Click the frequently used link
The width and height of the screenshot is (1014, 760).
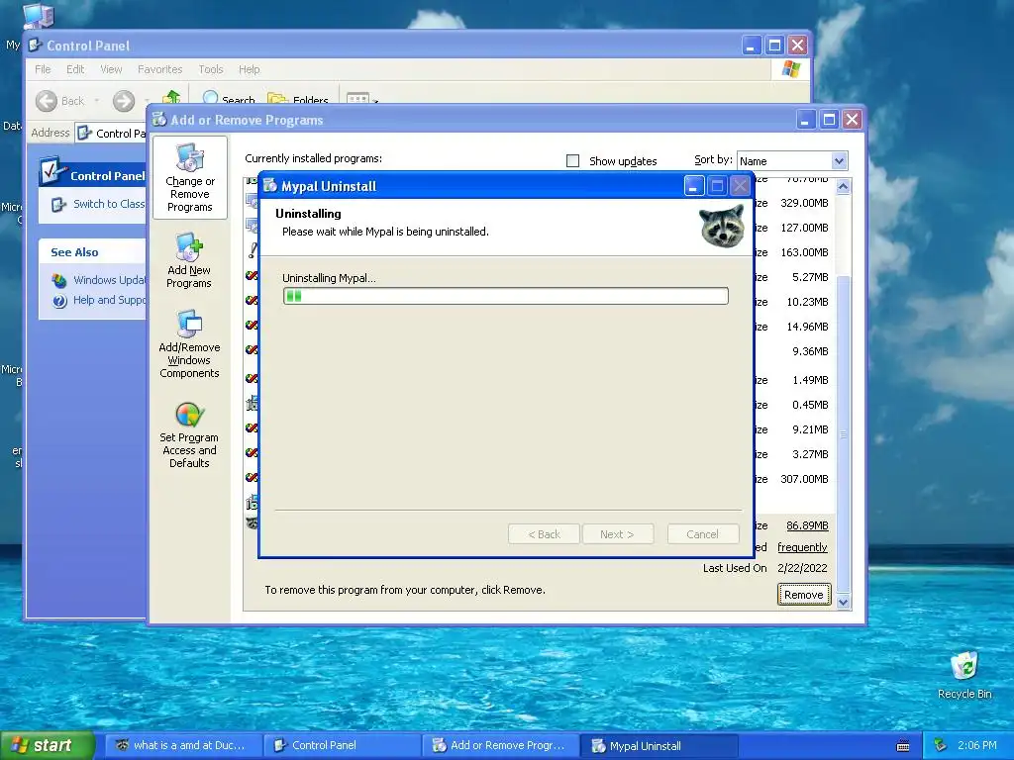802,546
